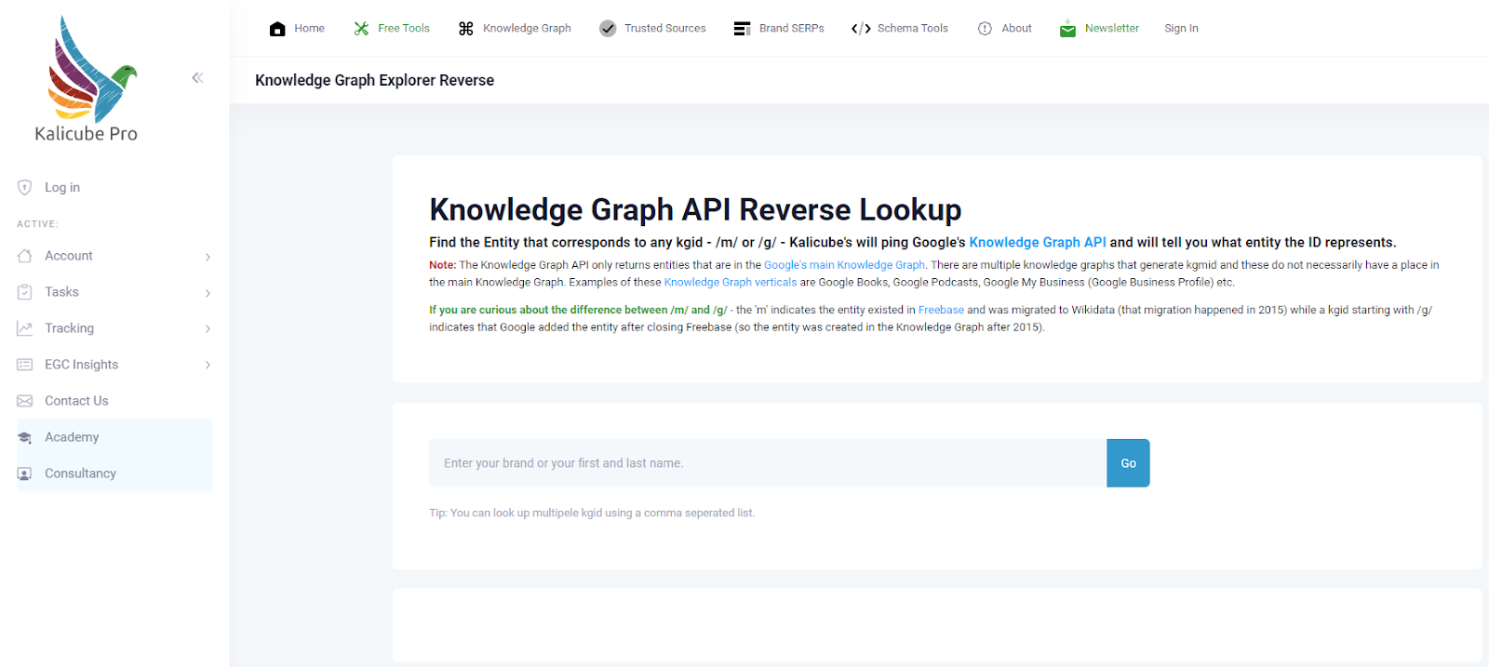
Task: Click the Trusted Sources checkmark icon
Action: tap(608, 29)
